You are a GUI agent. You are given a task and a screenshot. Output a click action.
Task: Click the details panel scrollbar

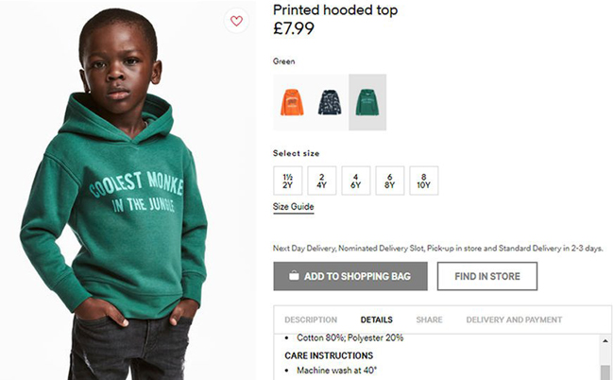click(605, 357)
